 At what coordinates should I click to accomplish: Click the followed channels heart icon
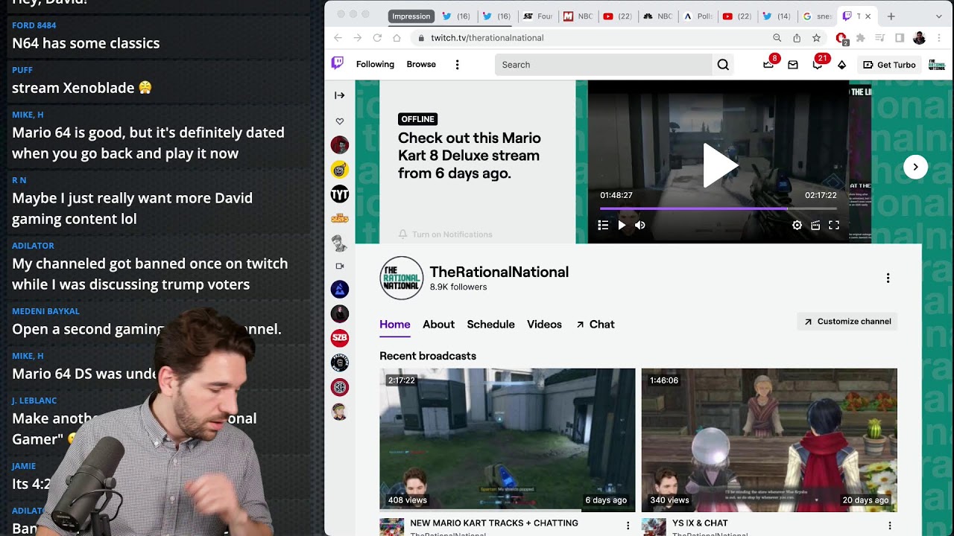[340, 121]
